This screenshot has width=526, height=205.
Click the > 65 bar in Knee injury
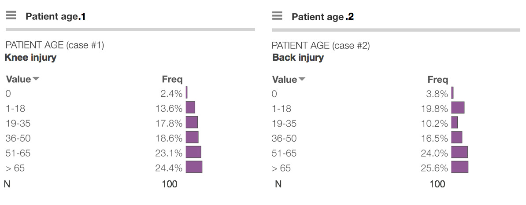[x=194, y=167]
